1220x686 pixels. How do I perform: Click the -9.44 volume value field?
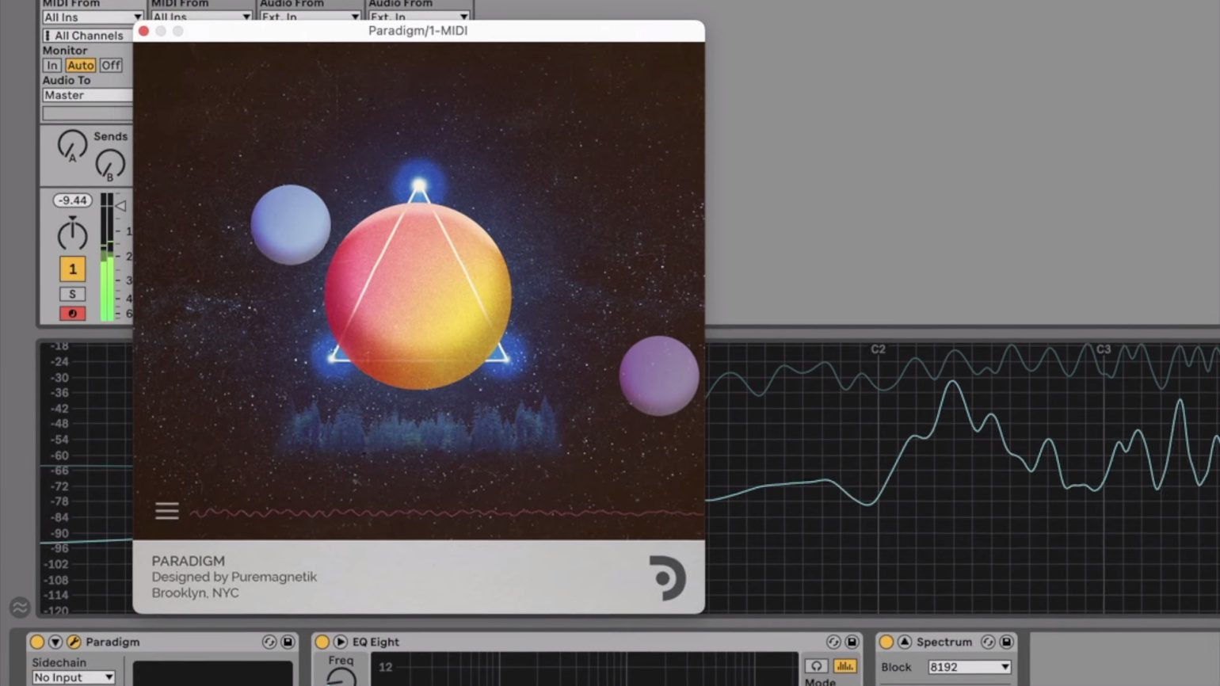click(x=72, y=200)
